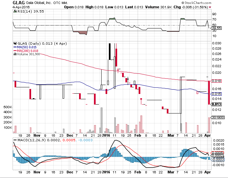The width and height of the screenshot is (228, 178).
Task: Click the Mar label on MACD panel date axis
Action: [171, 172]
